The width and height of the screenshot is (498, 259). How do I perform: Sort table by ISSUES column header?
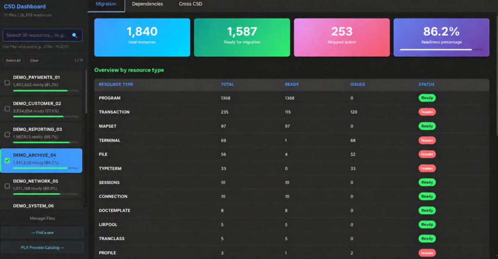357,84
